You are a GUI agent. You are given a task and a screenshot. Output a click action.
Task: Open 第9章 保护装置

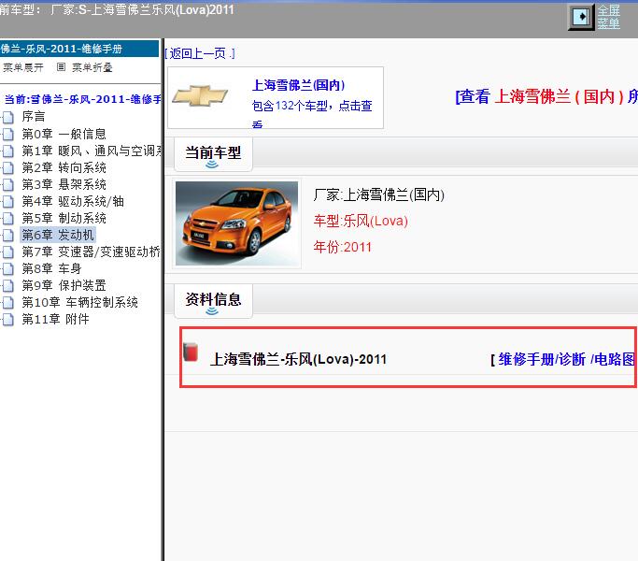click(64, 285)
